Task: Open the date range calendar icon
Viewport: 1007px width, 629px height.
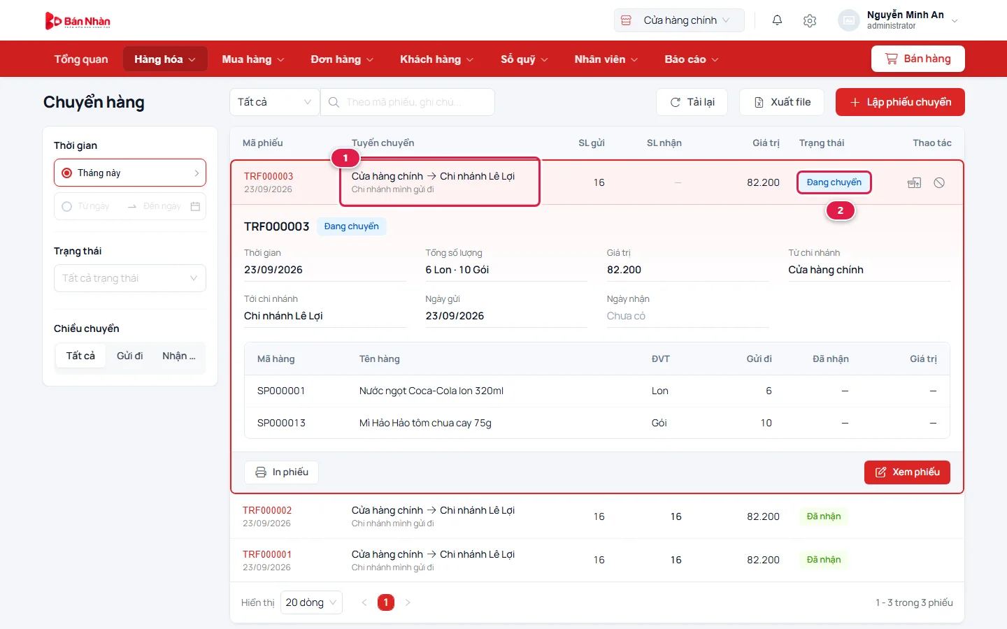Action: pyautogui.click(x=195, y=206)
